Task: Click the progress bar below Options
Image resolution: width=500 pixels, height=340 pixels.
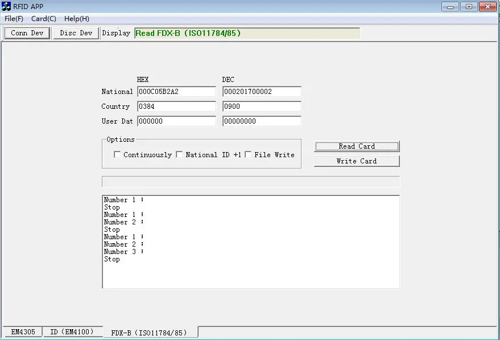Action: tap(251, 182)
